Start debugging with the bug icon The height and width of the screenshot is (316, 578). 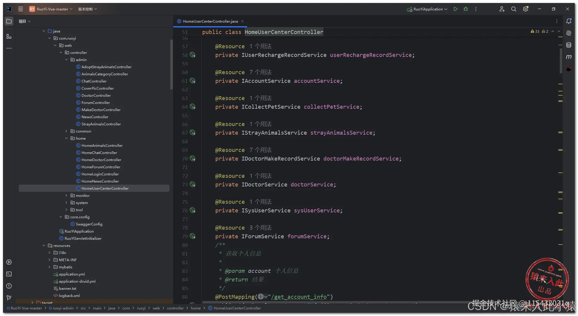click(x=466, y=9)
